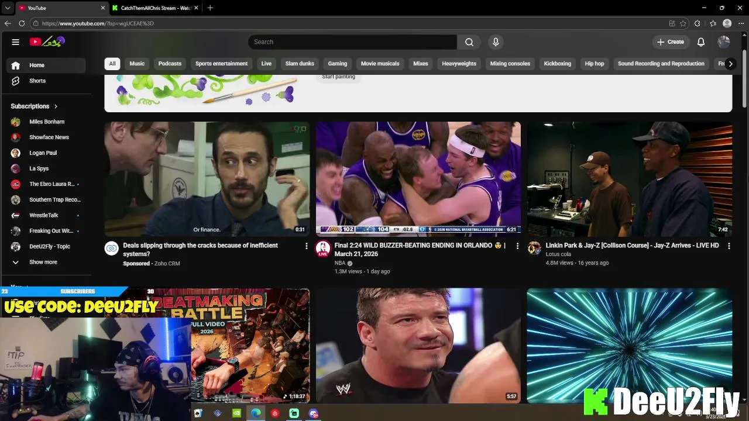The height and width of the screenshot is (421, 749).
Task: Click inside the YouTube search field
Action: click(x=352, y=42)
